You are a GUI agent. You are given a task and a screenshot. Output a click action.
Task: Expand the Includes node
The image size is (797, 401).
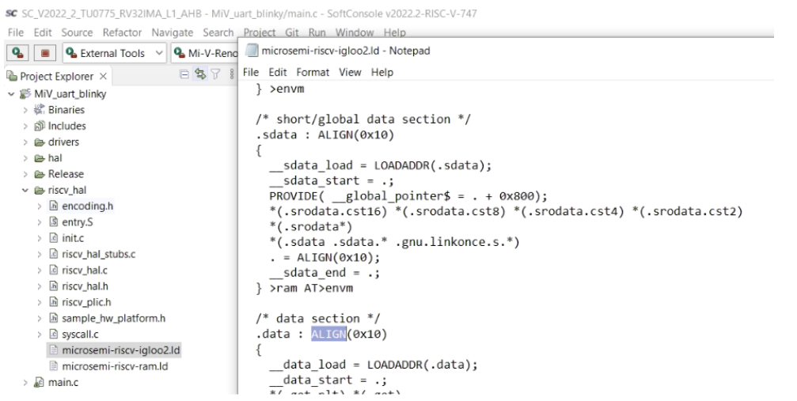pos(25,126)
